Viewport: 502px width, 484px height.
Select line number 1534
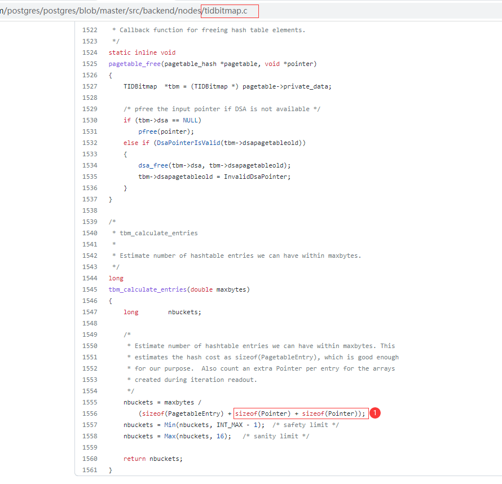coord(90,165)
